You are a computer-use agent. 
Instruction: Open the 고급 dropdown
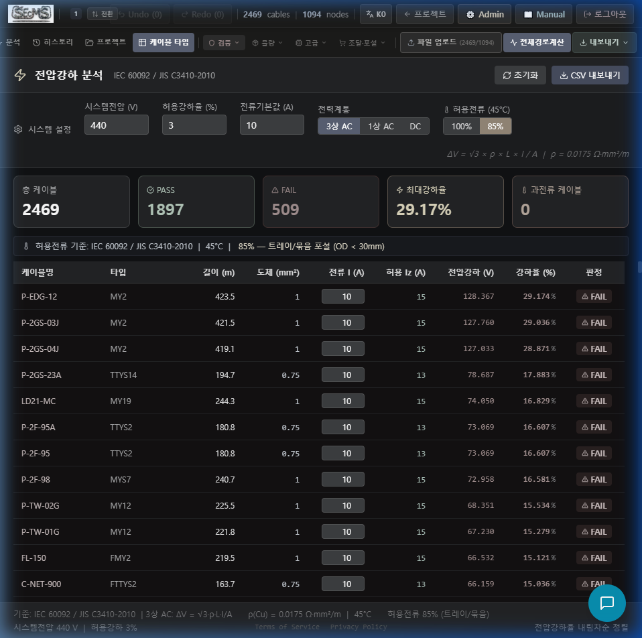pyautogui.click(x=311, y=43)
